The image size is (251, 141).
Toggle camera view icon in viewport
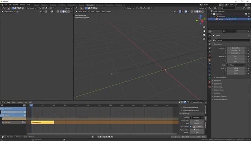204,35
